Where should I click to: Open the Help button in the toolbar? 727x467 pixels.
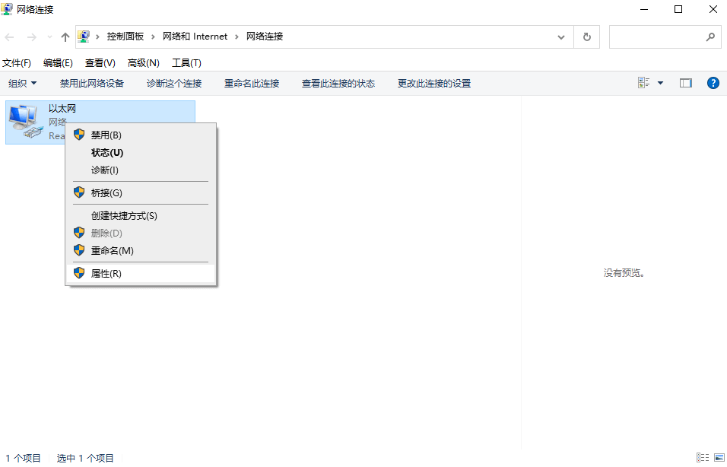coord(713,82)
